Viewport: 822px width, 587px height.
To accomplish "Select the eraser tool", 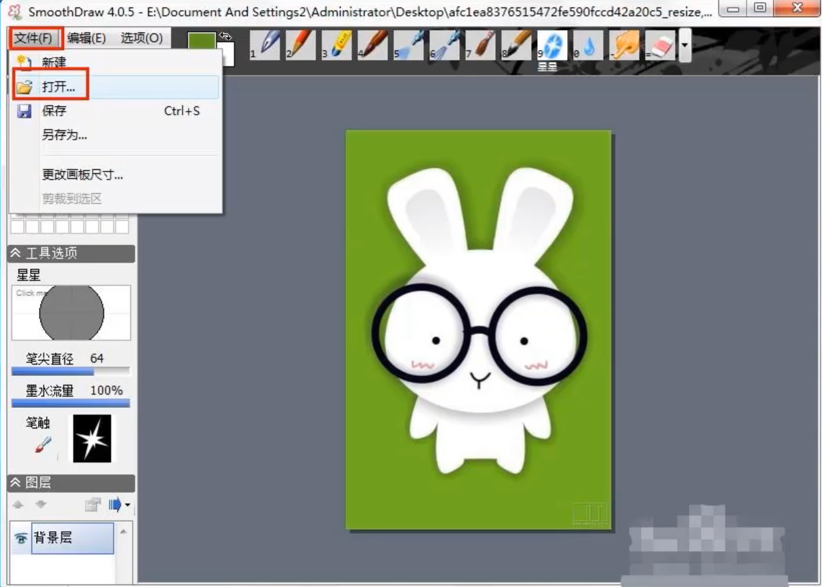I will click(660, 45).
